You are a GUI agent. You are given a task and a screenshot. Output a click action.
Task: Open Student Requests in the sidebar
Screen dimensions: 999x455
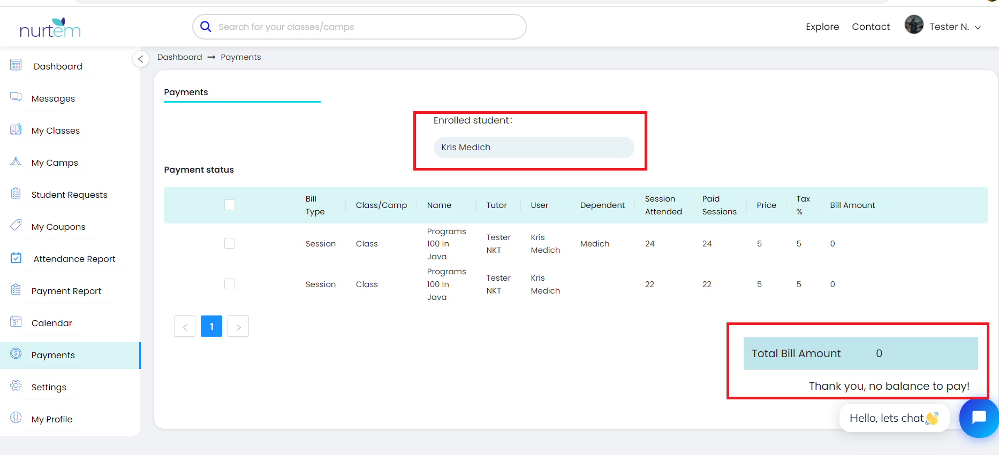pyautogui.click(x=69, y=195)
